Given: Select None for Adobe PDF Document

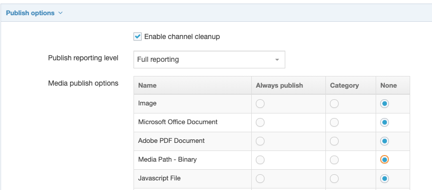Looking at the screenshot, I should pyautogui.click(x=385, y=141).
